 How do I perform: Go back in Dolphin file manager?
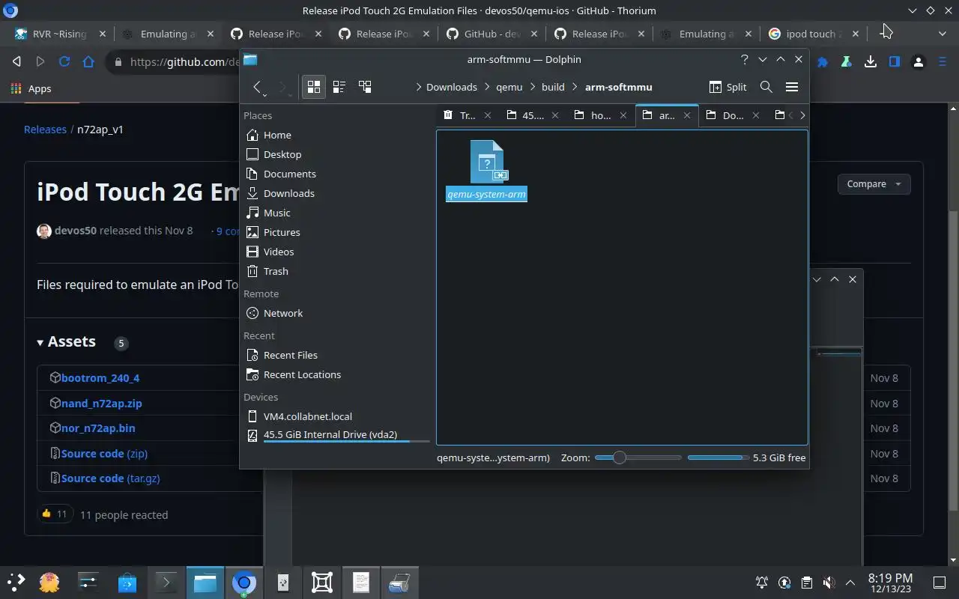(257, 87)
